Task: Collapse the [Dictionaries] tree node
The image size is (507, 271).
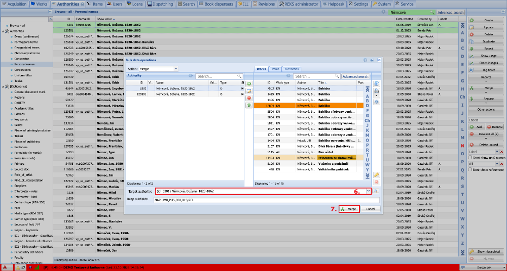Action: tap(3, 86)
